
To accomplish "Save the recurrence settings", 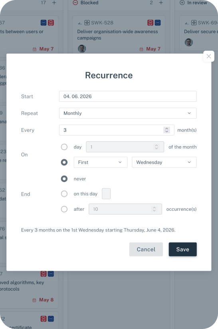I will point(183,249).
